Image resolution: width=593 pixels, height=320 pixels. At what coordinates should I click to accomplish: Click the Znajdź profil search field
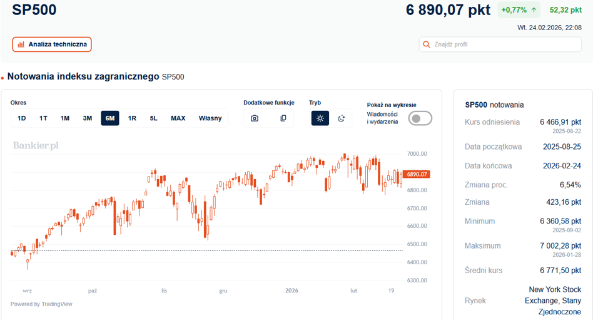(500, 44)
